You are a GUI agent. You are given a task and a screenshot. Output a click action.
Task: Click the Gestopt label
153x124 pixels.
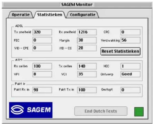[x=107, y=89]
